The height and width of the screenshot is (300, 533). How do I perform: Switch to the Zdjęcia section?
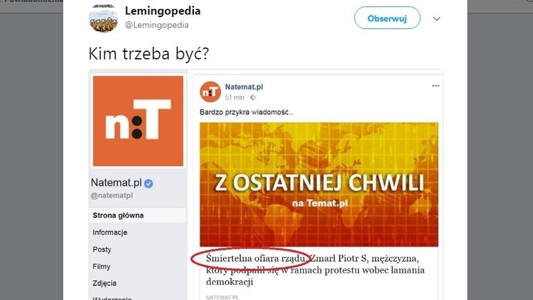[105, 284]
